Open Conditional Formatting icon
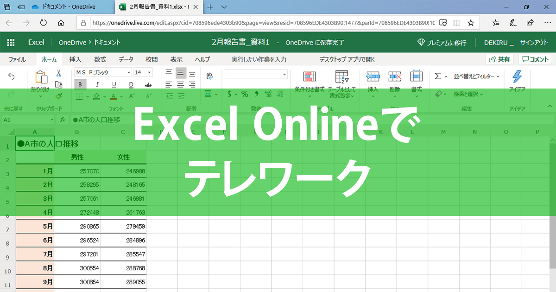Screen dimensions: 556x292 (x=310, y=77)
